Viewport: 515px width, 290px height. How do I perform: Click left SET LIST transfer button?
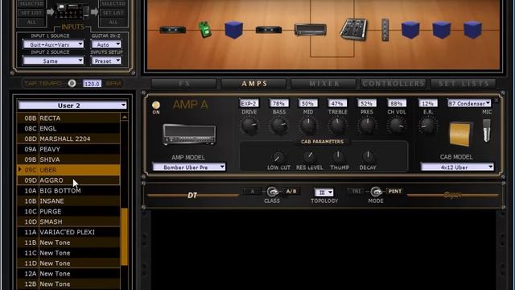click(31, 13)
